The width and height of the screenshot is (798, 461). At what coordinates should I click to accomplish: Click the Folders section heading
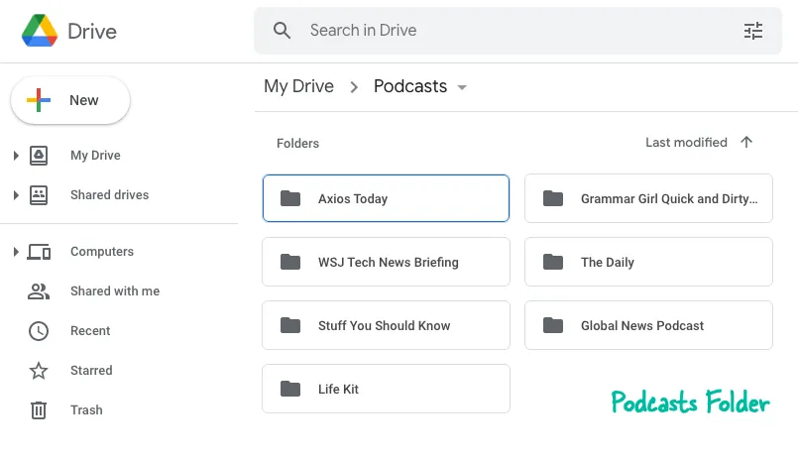click(297, 144)
